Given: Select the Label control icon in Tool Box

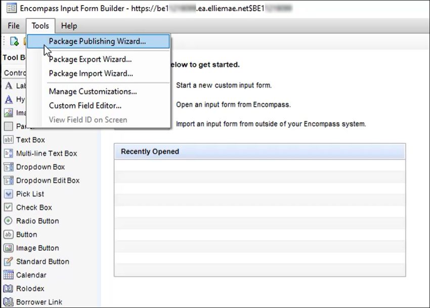Looking at the screenshot, I should [x=9, y=86].
